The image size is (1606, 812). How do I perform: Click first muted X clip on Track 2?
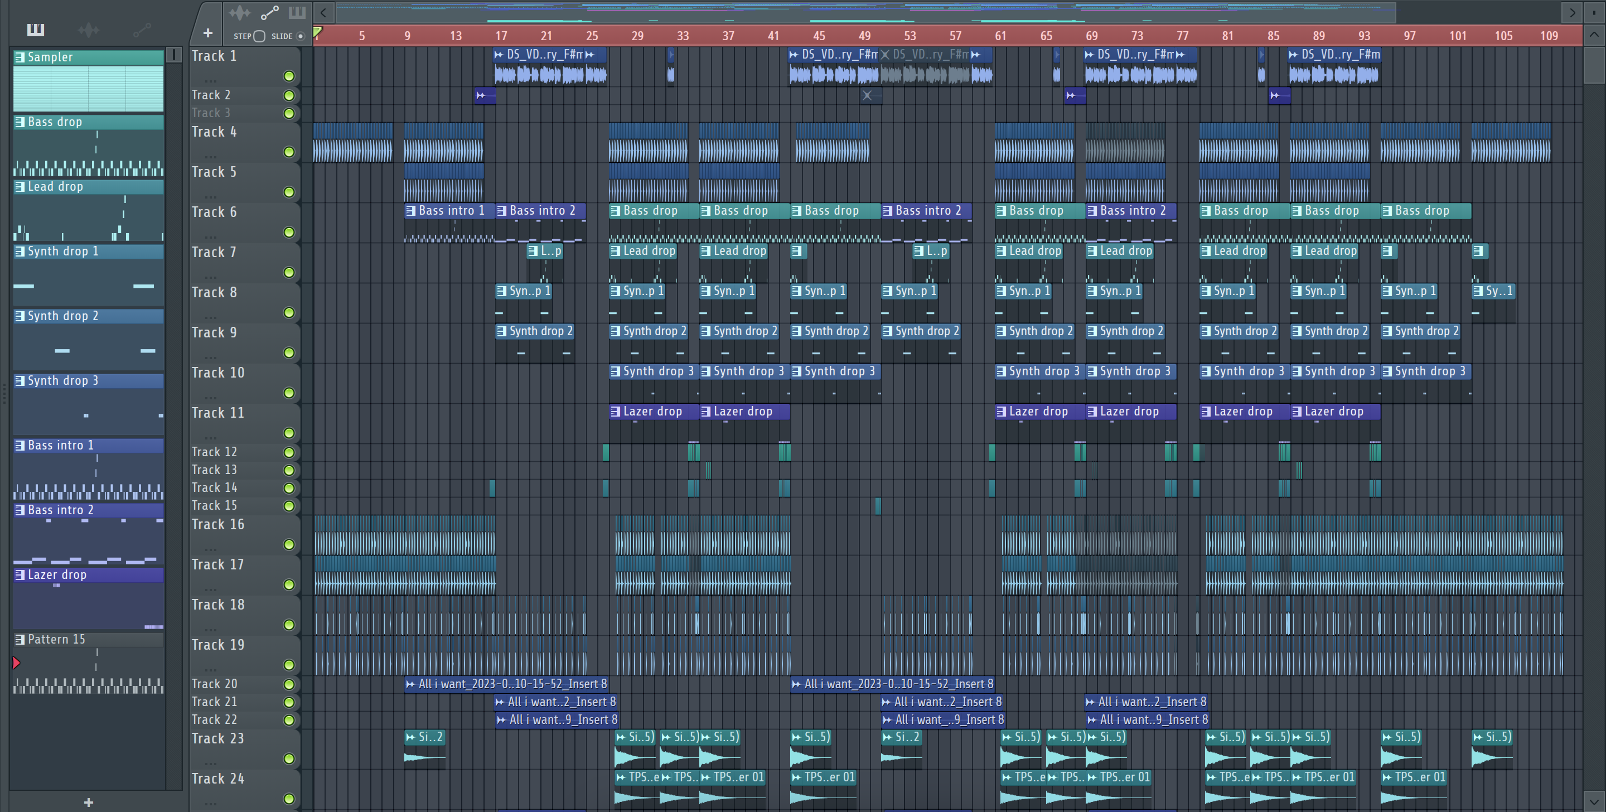point(871,95)
